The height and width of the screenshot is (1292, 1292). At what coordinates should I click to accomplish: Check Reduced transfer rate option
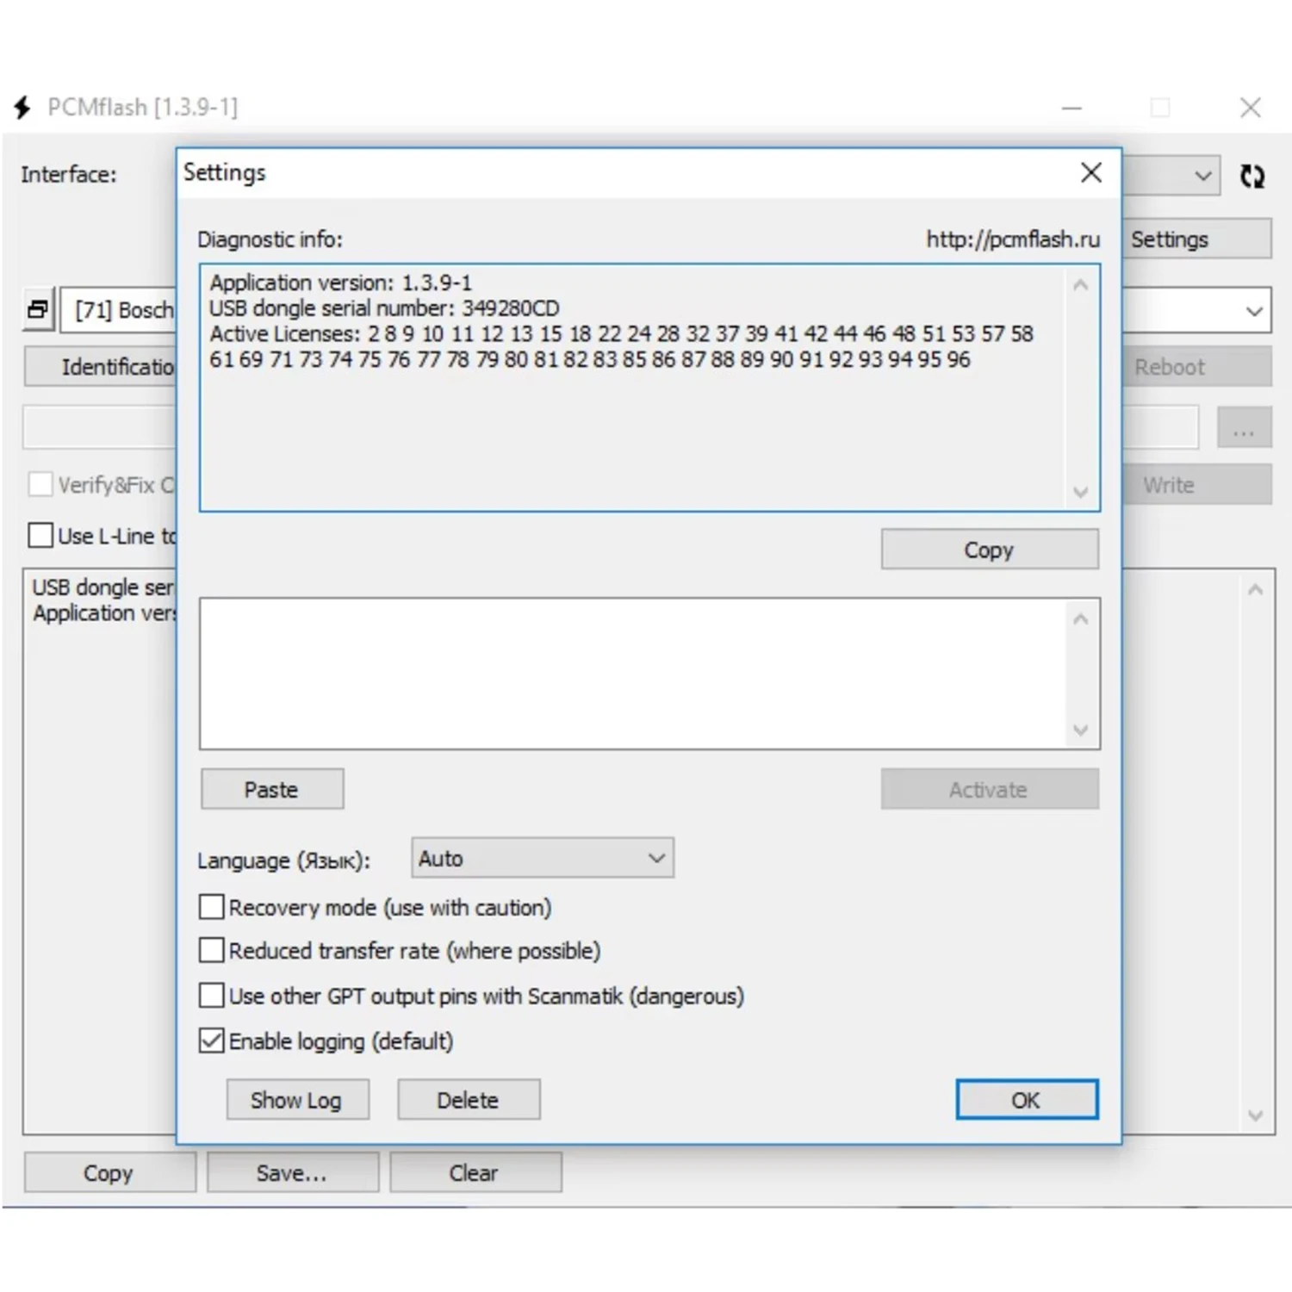[x=211, y=950]
